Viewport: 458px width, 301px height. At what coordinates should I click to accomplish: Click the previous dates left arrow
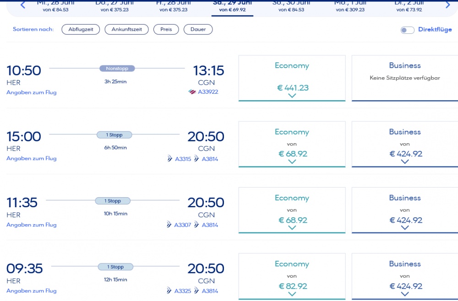click(23, 5)
